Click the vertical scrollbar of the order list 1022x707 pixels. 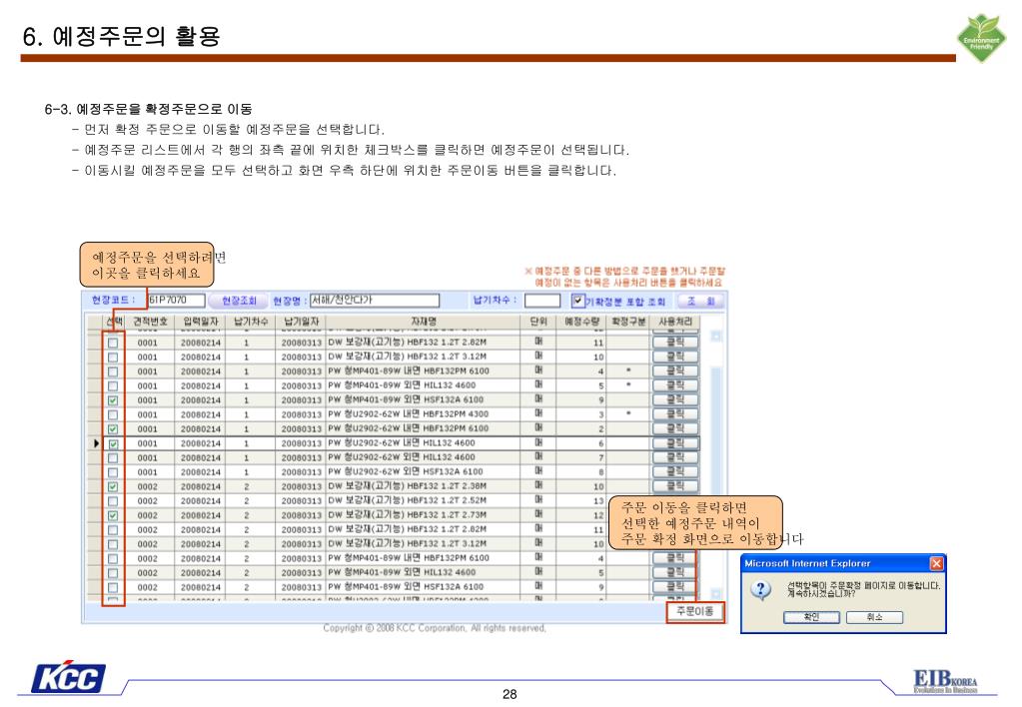pos(715,465)
